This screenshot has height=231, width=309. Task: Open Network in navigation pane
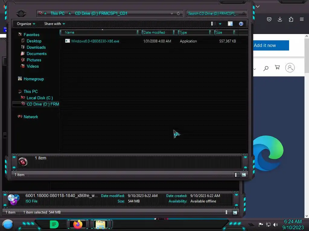point(31,117)
